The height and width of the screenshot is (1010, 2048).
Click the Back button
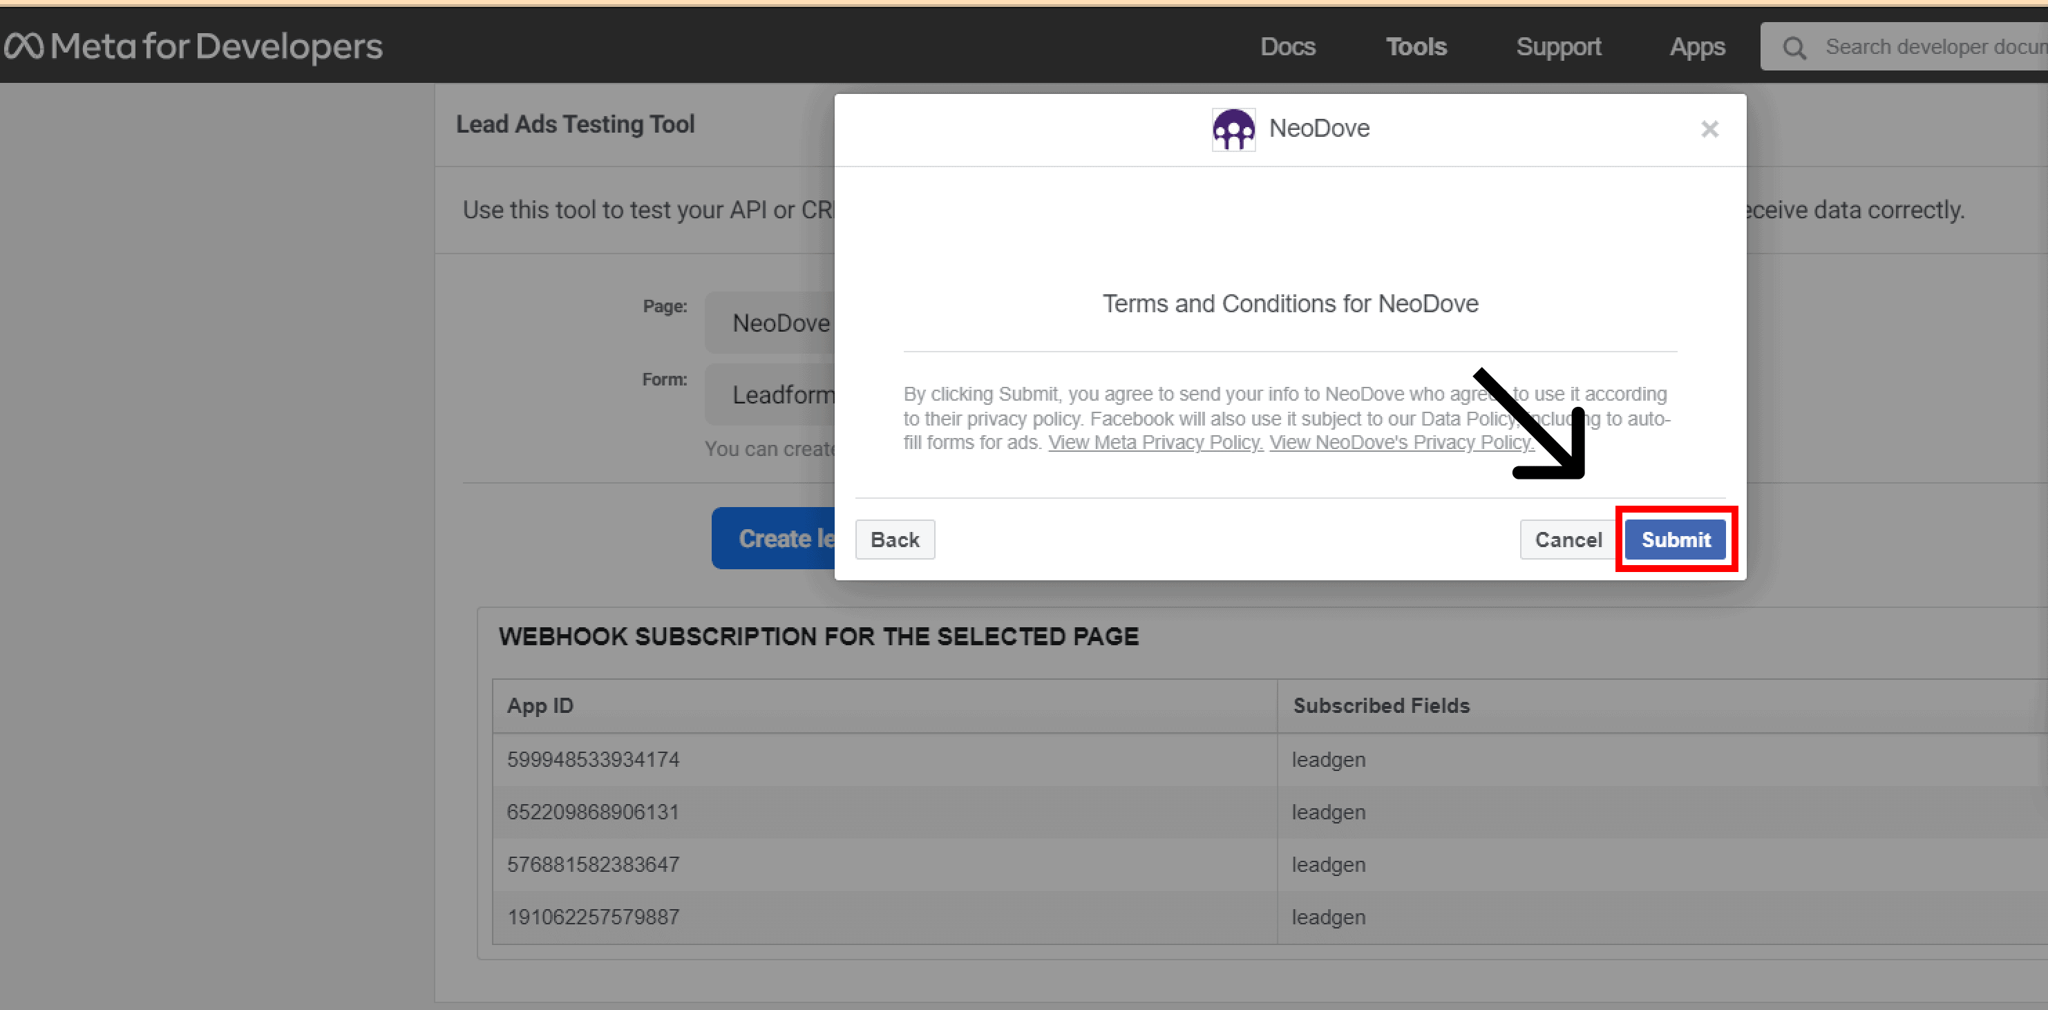coord(894,539)
